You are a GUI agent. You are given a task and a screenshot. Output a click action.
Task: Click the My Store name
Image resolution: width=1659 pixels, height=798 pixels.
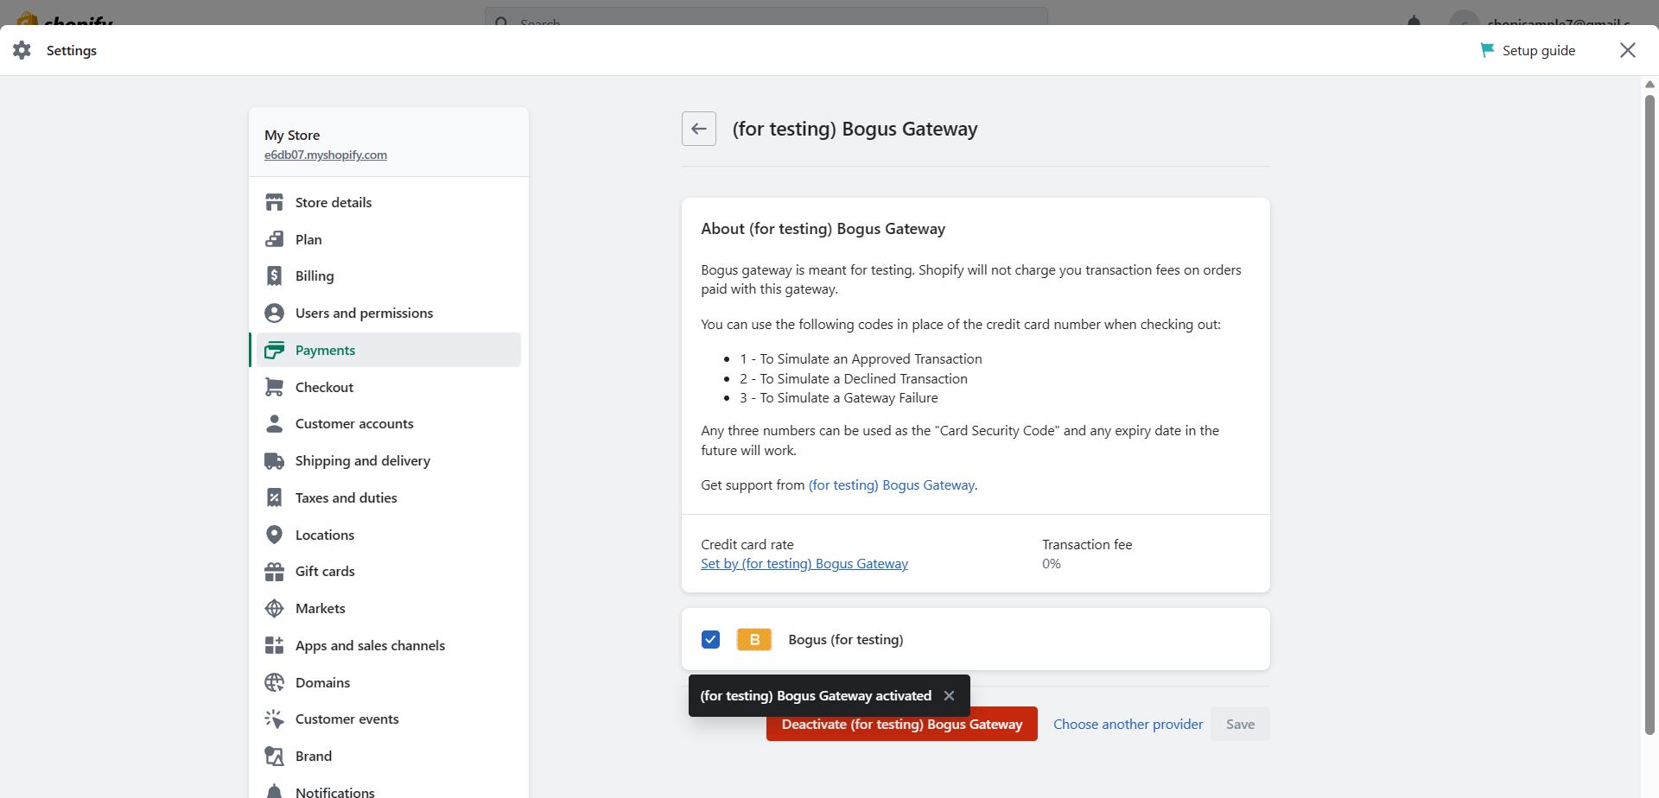pos(292,135)
